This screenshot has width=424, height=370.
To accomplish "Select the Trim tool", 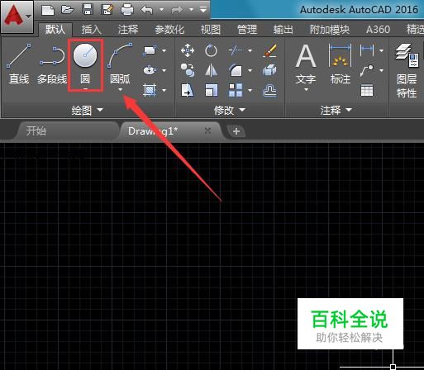I will pyautogui.click(x=236, y=50).
